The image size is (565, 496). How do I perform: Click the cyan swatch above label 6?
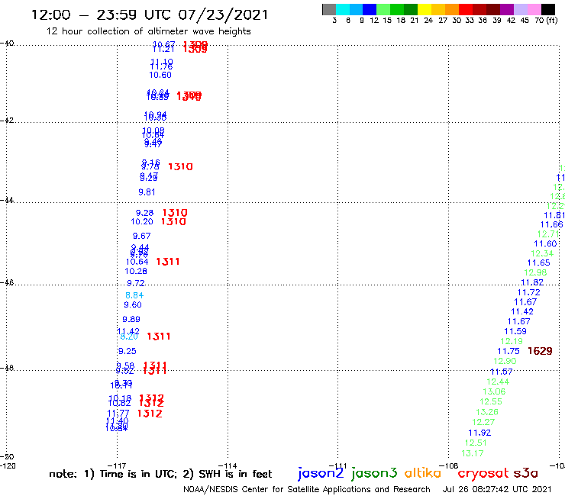point(343,9)
